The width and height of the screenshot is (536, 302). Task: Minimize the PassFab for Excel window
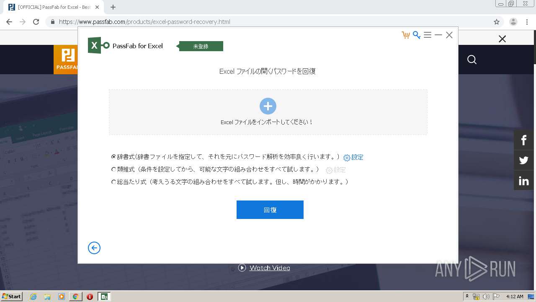[x=438, y=35]
